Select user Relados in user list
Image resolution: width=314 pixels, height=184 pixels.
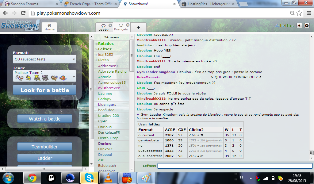[106, 44]
